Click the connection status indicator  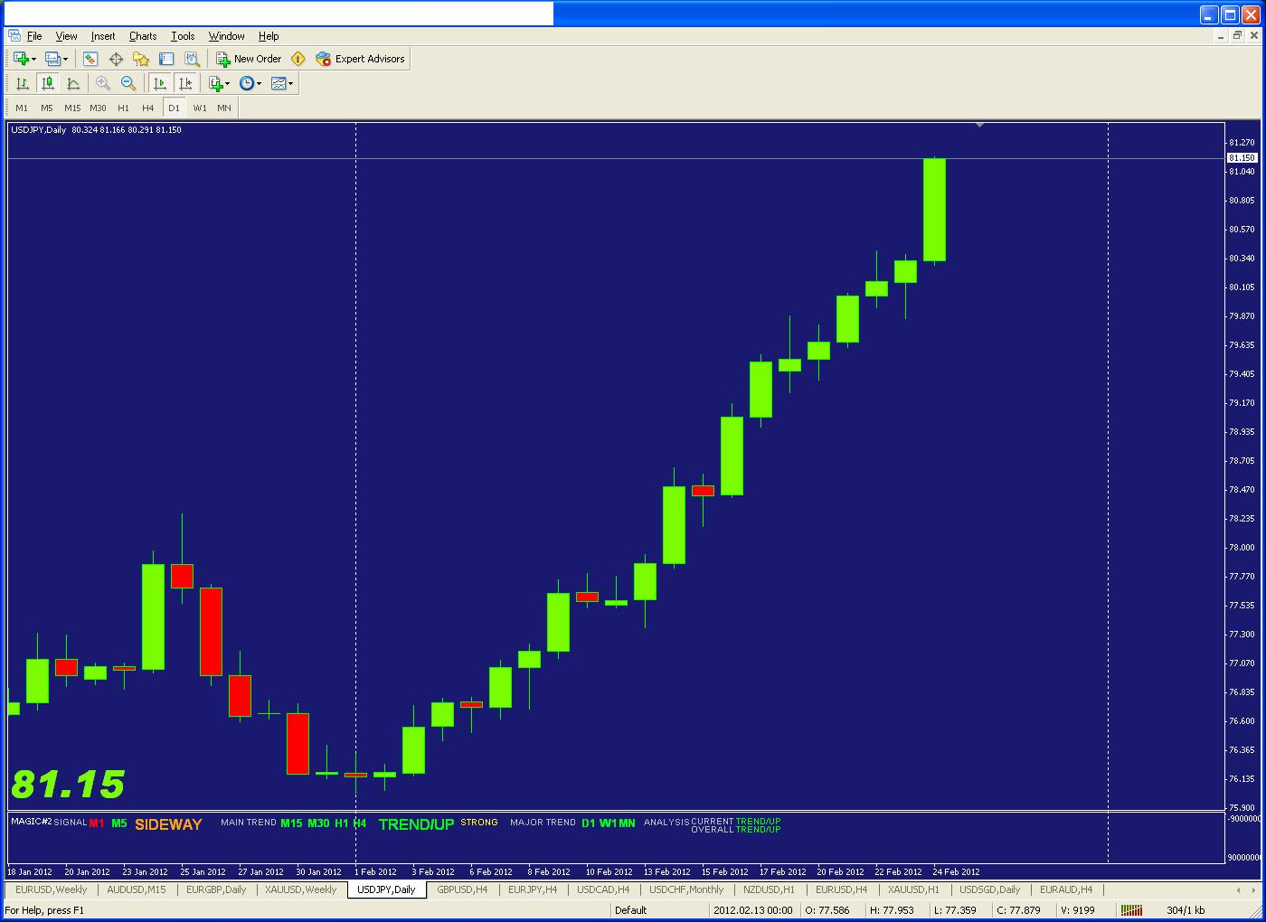(1132, 910)
